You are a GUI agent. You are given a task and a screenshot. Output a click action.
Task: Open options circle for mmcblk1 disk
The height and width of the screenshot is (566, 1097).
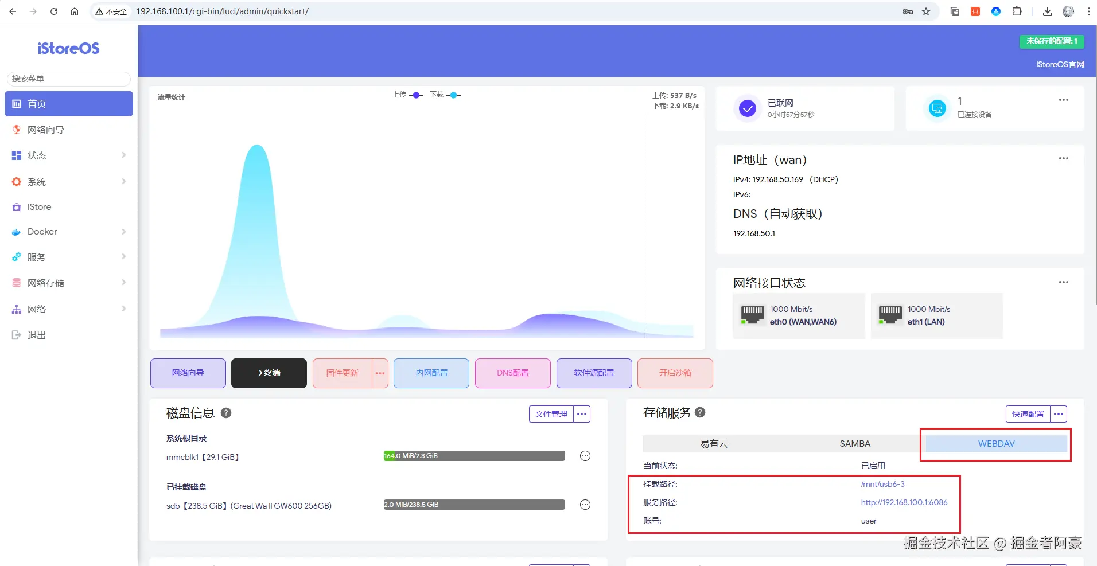click(x=585, y=456)
